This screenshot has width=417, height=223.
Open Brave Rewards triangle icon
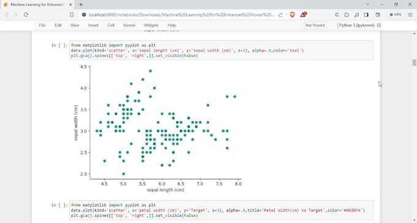(x=303, y=15)
